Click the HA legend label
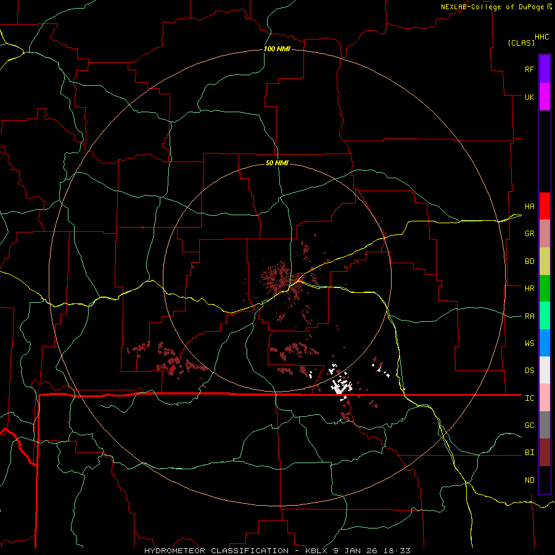555x555 pixels. 529,206
